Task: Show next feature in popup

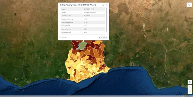Action: pos(106,37)
